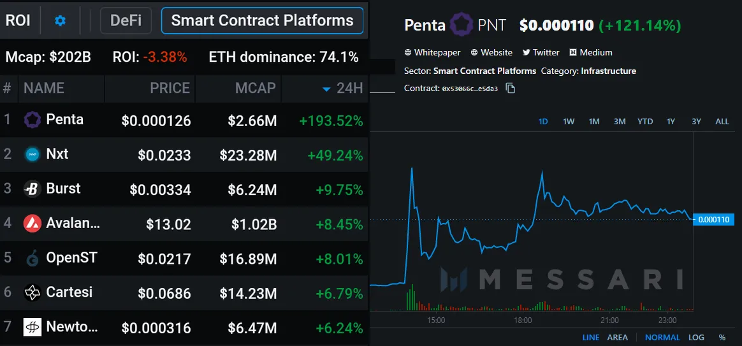Click the +193.52% change value
Image resolution: width=742 pixels, height=346 pixels.
pyautogui.click(x=331, y=121)
